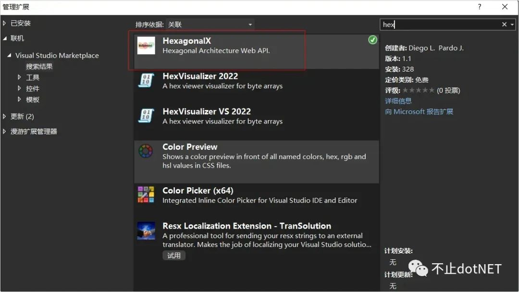Select the 更新 (2) tree item
Viewport: 519px width, 292px height.
22,116
